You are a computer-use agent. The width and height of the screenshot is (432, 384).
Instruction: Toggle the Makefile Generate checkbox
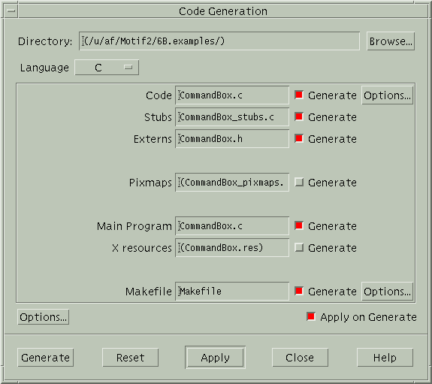point(299,291)
